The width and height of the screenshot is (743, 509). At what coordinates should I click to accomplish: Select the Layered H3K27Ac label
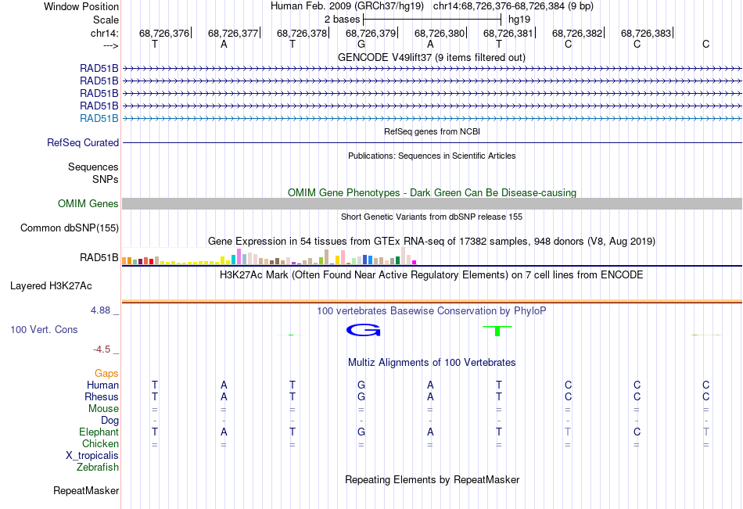(51, 286)
